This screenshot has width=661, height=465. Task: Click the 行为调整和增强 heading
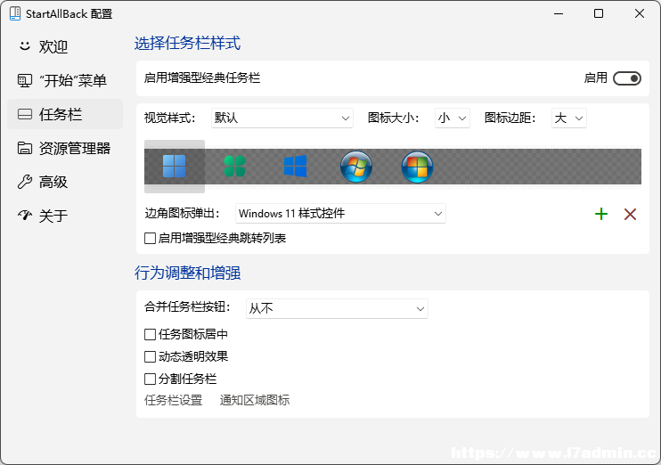pyautogui.click(x=188, y=273)
